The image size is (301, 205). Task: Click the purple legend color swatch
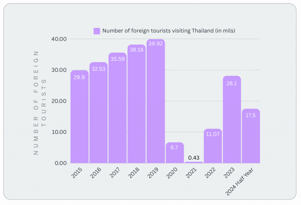[97, 31]
